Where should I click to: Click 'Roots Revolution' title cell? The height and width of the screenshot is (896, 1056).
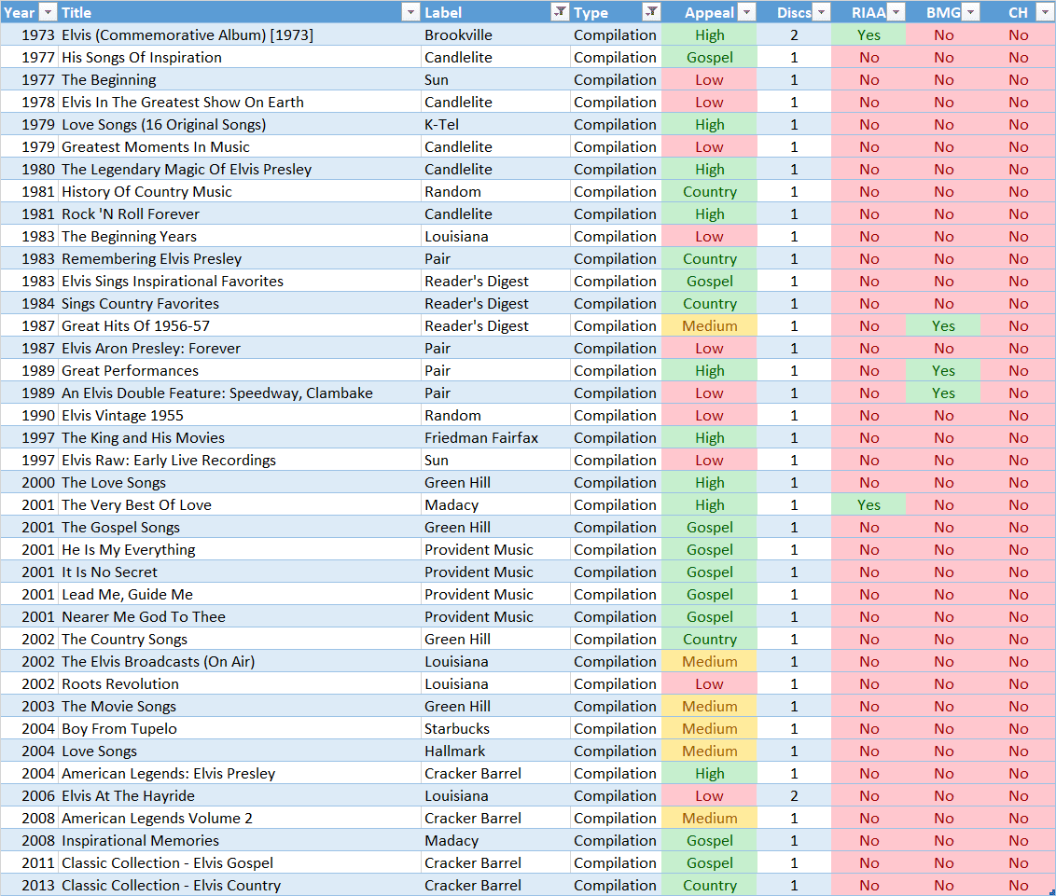tap(239, 684)
